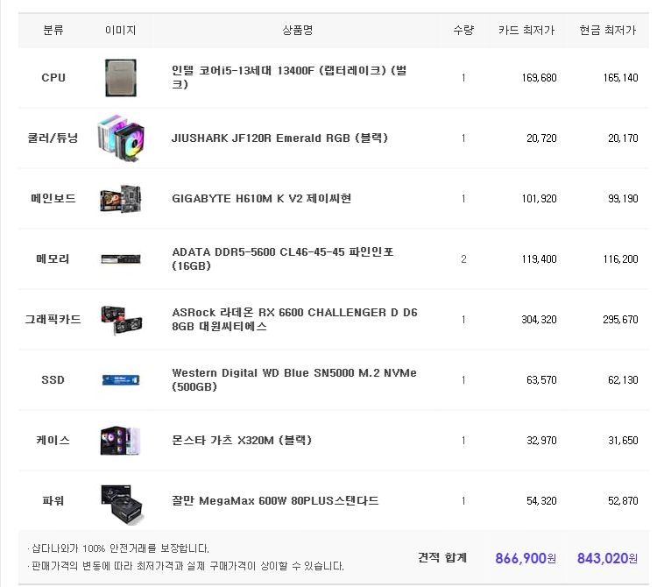Select the SSD category cell
Image resolution: width=657 pixels, height=587 pixels.
tap(53, 379)
